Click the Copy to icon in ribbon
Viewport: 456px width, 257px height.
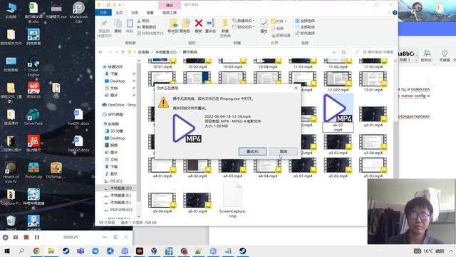(x=185, y=24)
